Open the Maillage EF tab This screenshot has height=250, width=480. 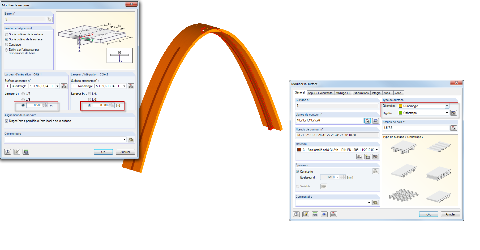point(343,93)
